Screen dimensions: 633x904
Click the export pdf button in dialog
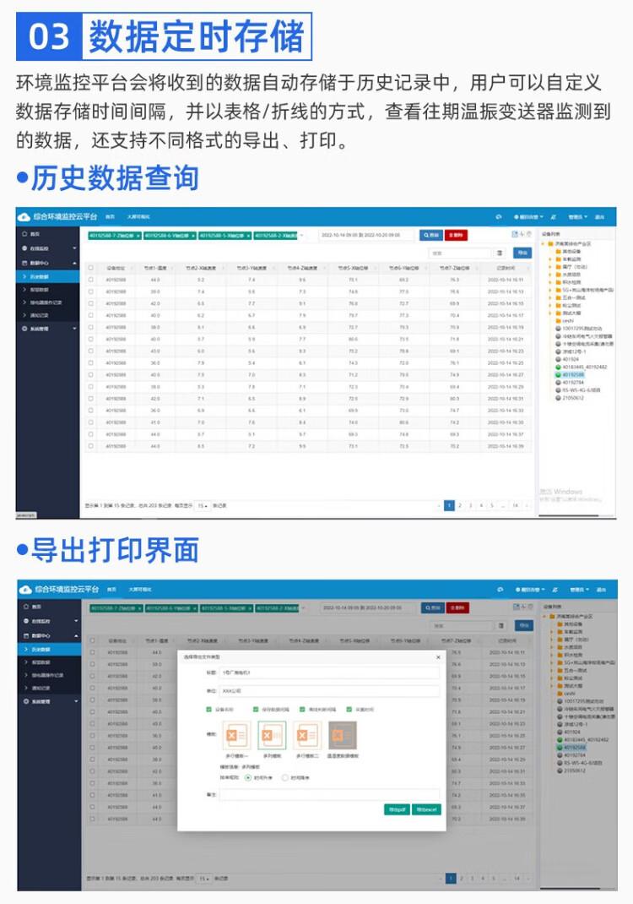(x=397, y=809)
